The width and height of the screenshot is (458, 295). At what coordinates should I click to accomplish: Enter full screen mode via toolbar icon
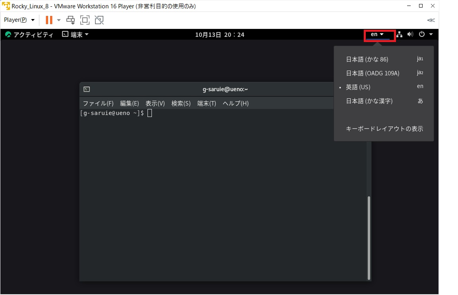pos(85,20)
